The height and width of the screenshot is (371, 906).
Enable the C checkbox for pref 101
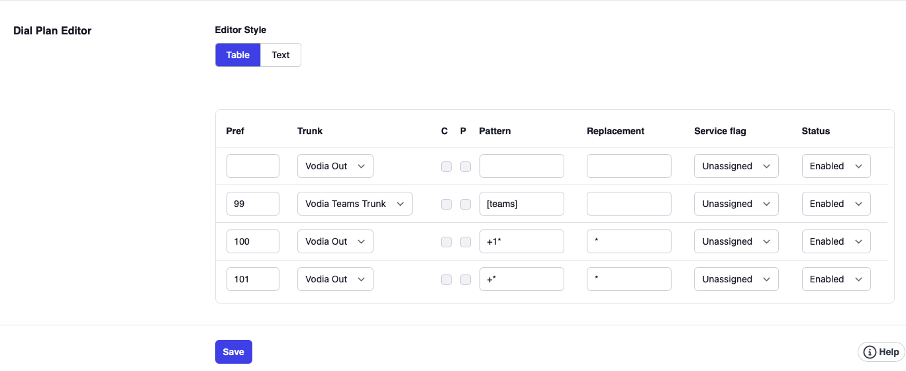pos(446,280)
